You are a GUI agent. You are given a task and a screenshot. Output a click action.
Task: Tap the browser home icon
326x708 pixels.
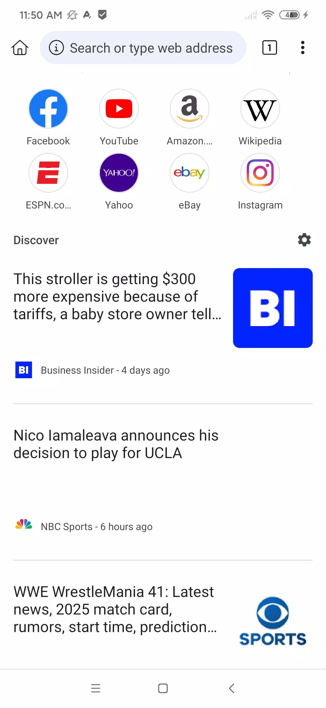(20, 48)
